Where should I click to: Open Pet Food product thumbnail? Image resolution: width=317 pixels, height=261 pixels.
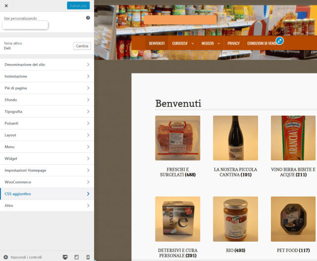pos(293,219)
